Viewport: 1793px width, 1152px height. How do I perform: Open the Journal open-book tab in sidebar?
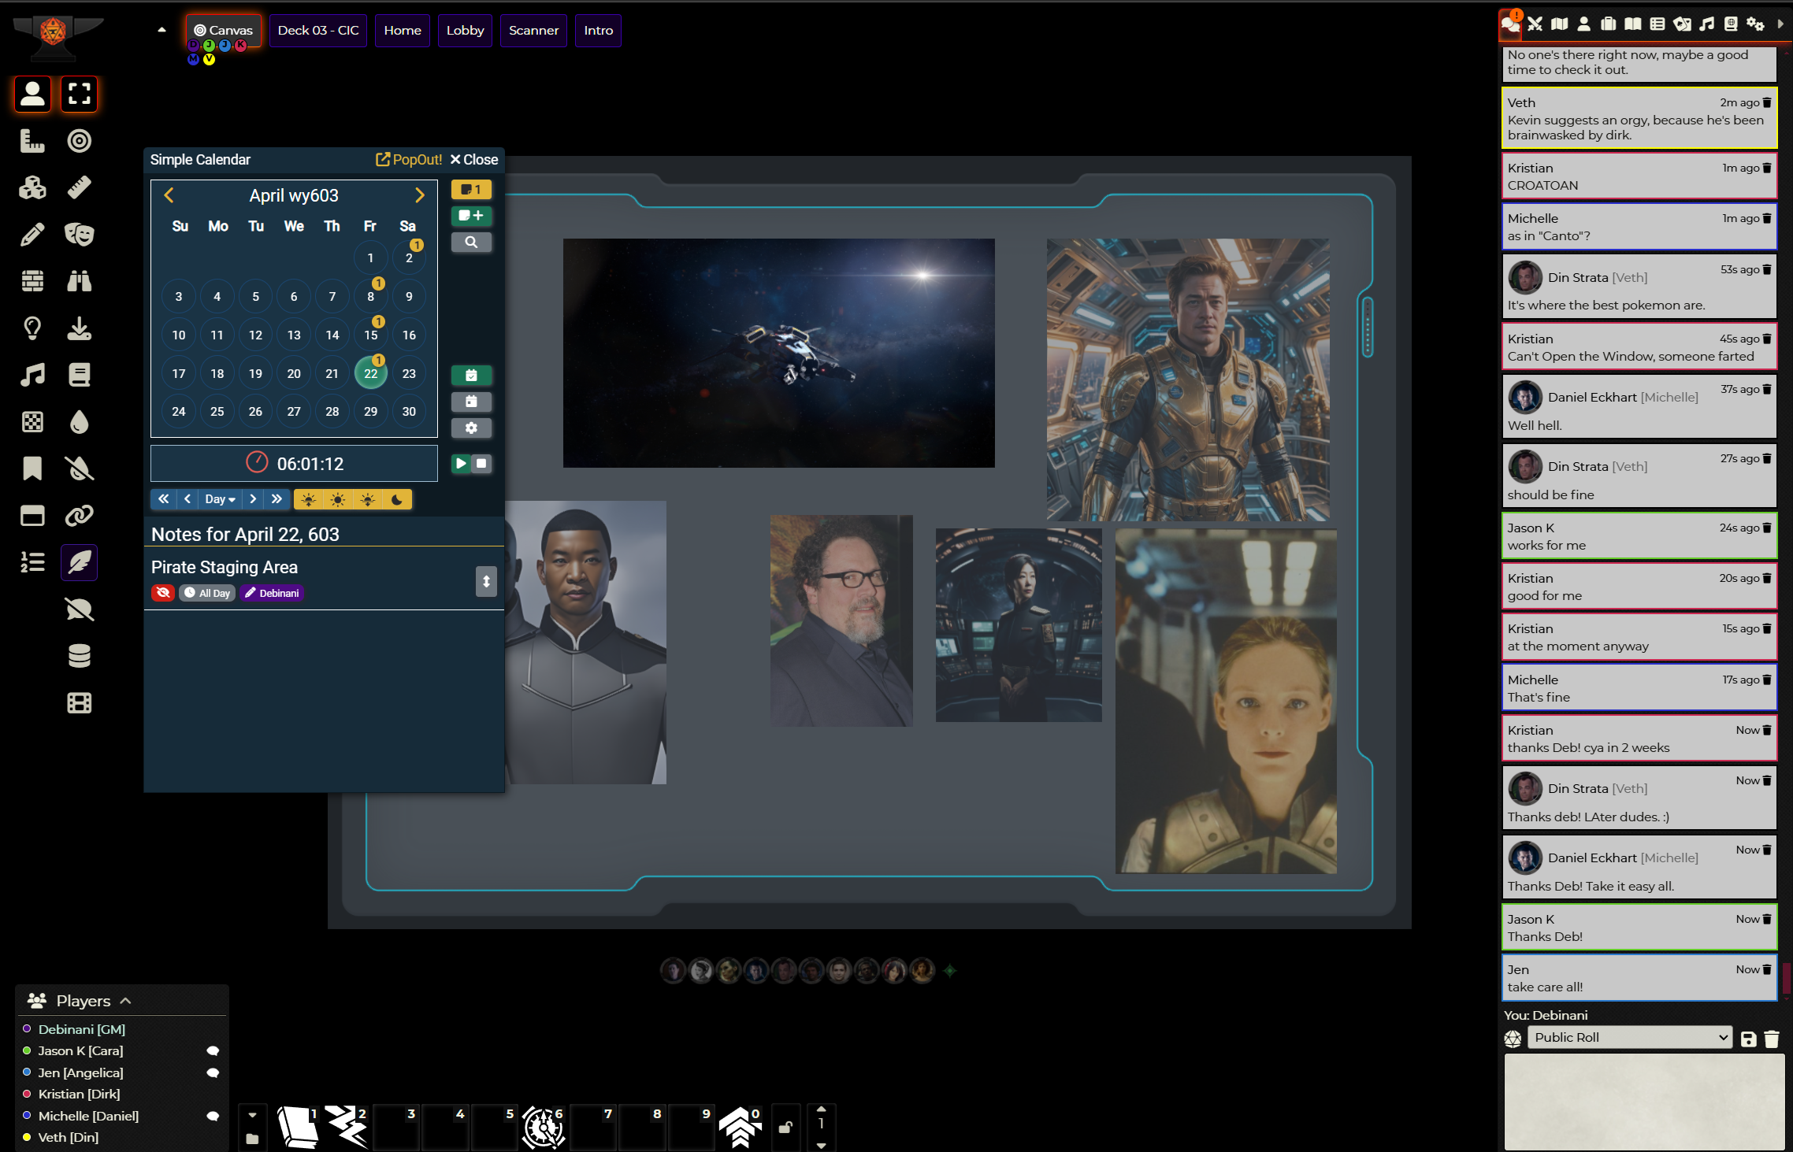click(x=1632, y=24)
